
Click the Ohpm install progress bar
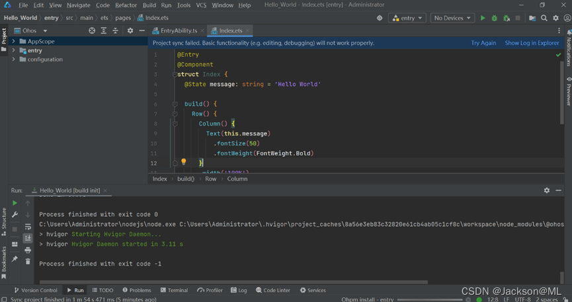[430, 299]
